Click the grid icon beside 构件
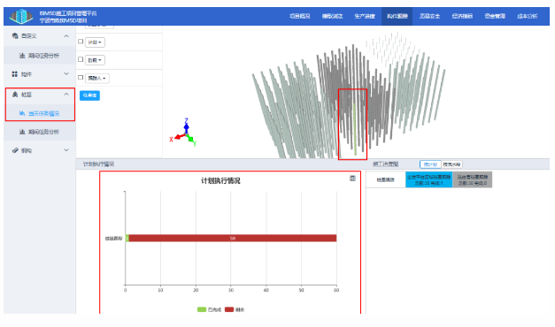The height and width of the screenshot is (327, 555). pos(14,74)
